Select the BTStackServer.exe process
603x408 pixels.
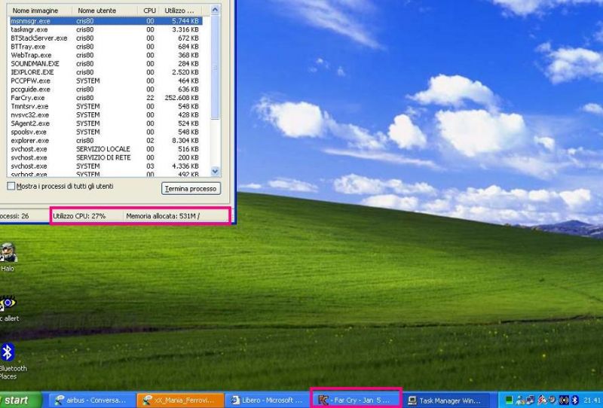(106, 38)
